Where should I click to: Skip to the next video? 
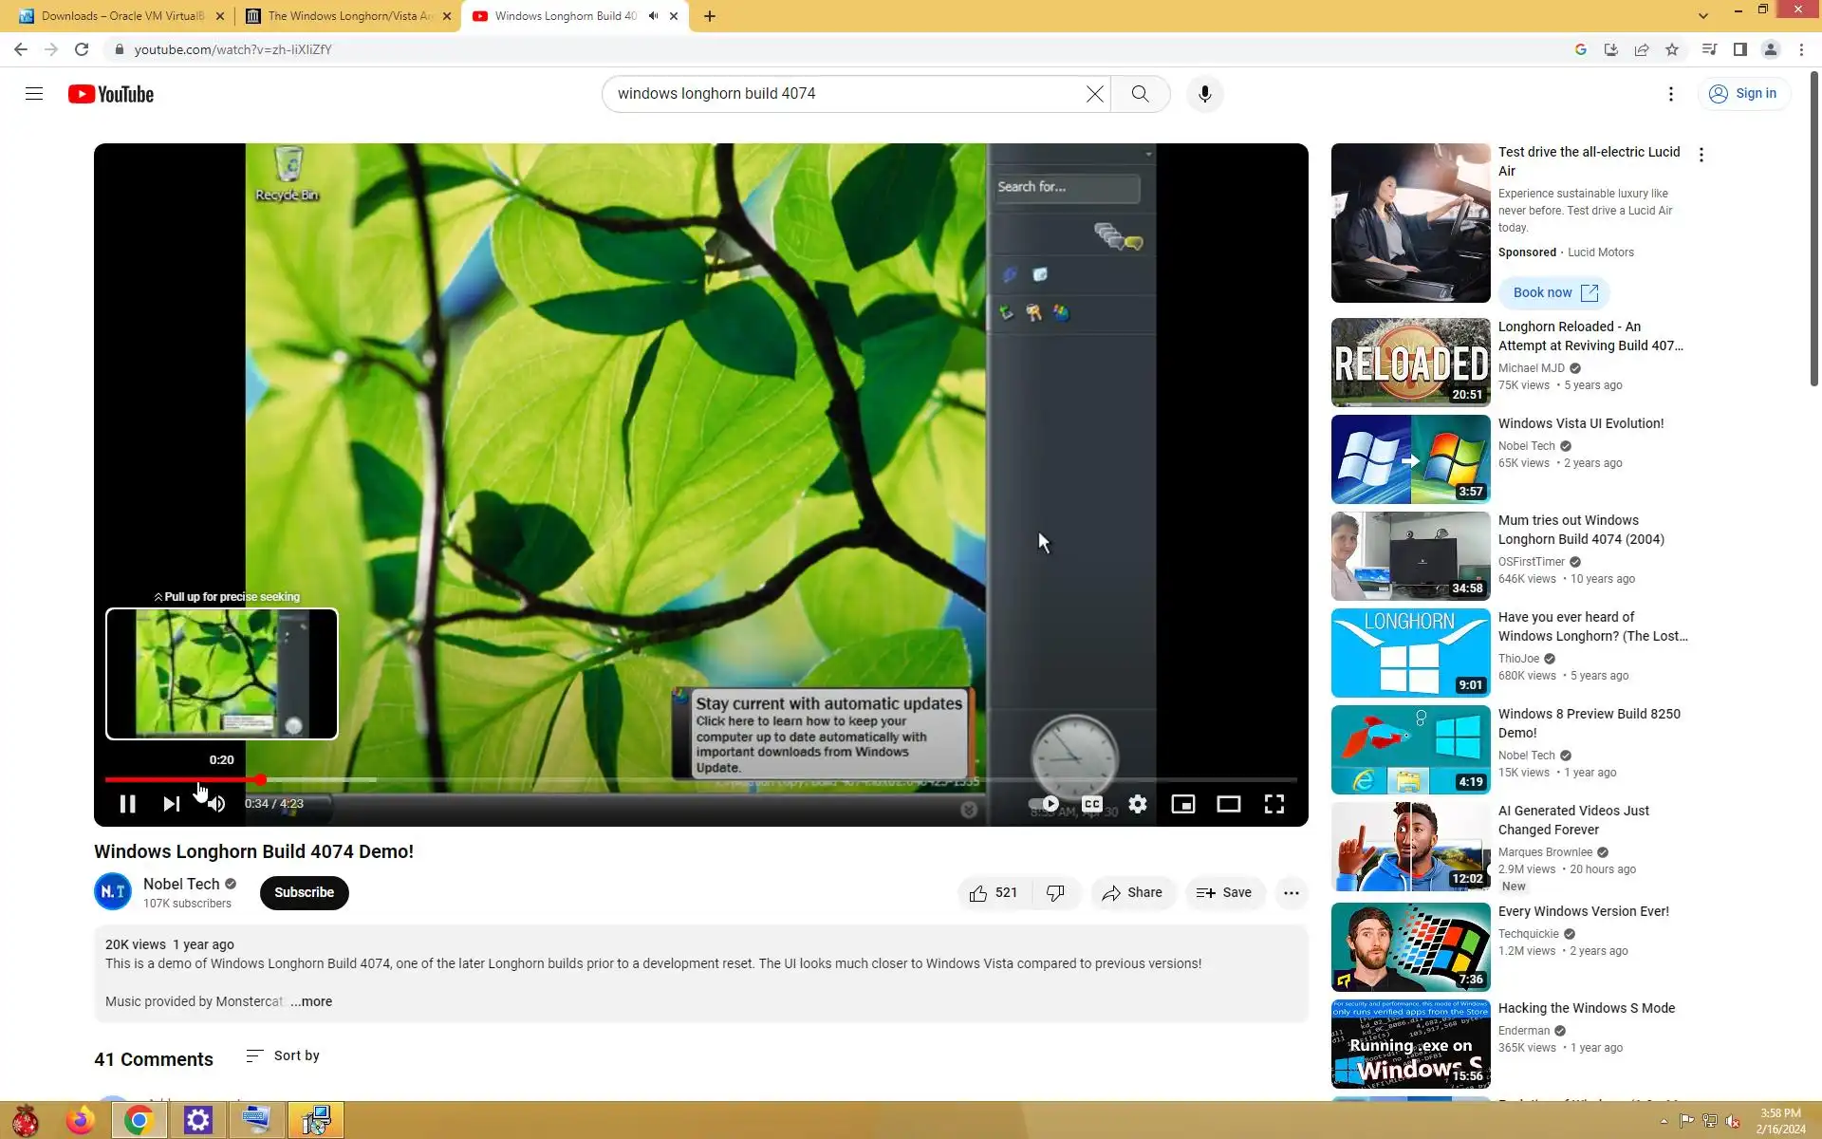(171, 804)
